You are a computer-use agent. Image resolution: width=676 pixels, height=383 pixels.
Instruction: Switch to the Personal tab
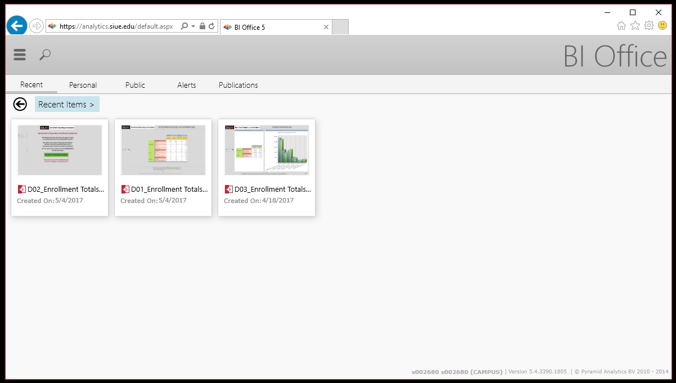(83, 85)
